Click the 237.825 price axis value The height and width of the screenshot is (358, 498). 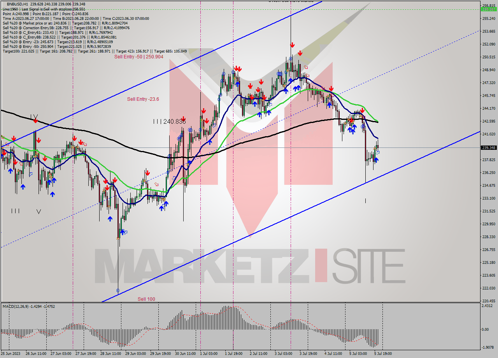[x=489, y=160]
